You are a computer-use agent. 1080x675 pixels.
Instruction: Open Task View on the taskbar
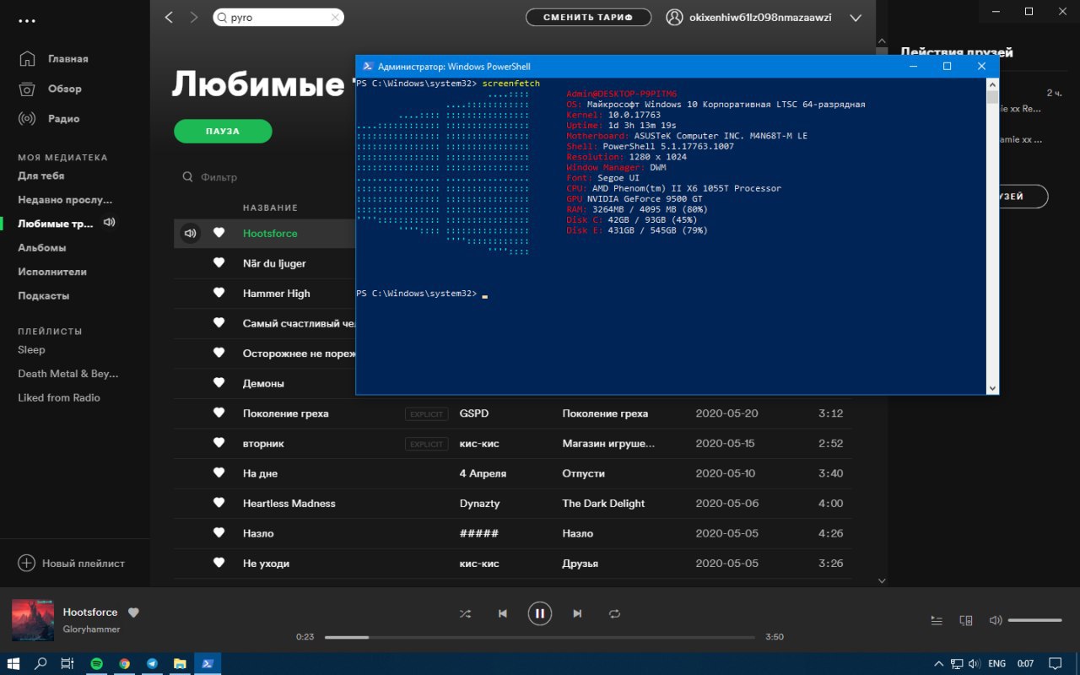(67, 663)
